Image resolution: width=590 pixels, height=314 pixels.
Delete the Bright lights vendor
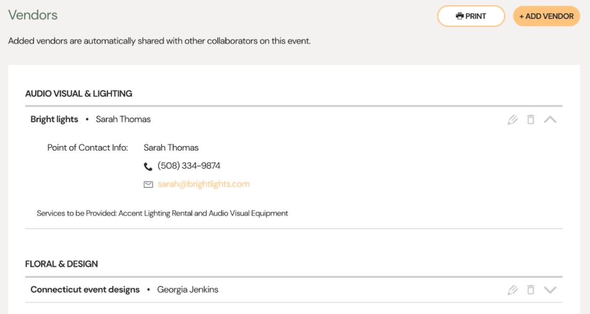(x=531, y=119)
